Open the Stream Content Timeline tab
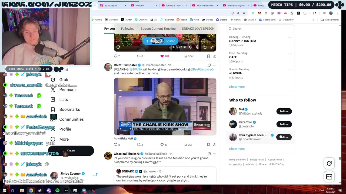This screenshot has width=346, height=194. pos(158,29)
